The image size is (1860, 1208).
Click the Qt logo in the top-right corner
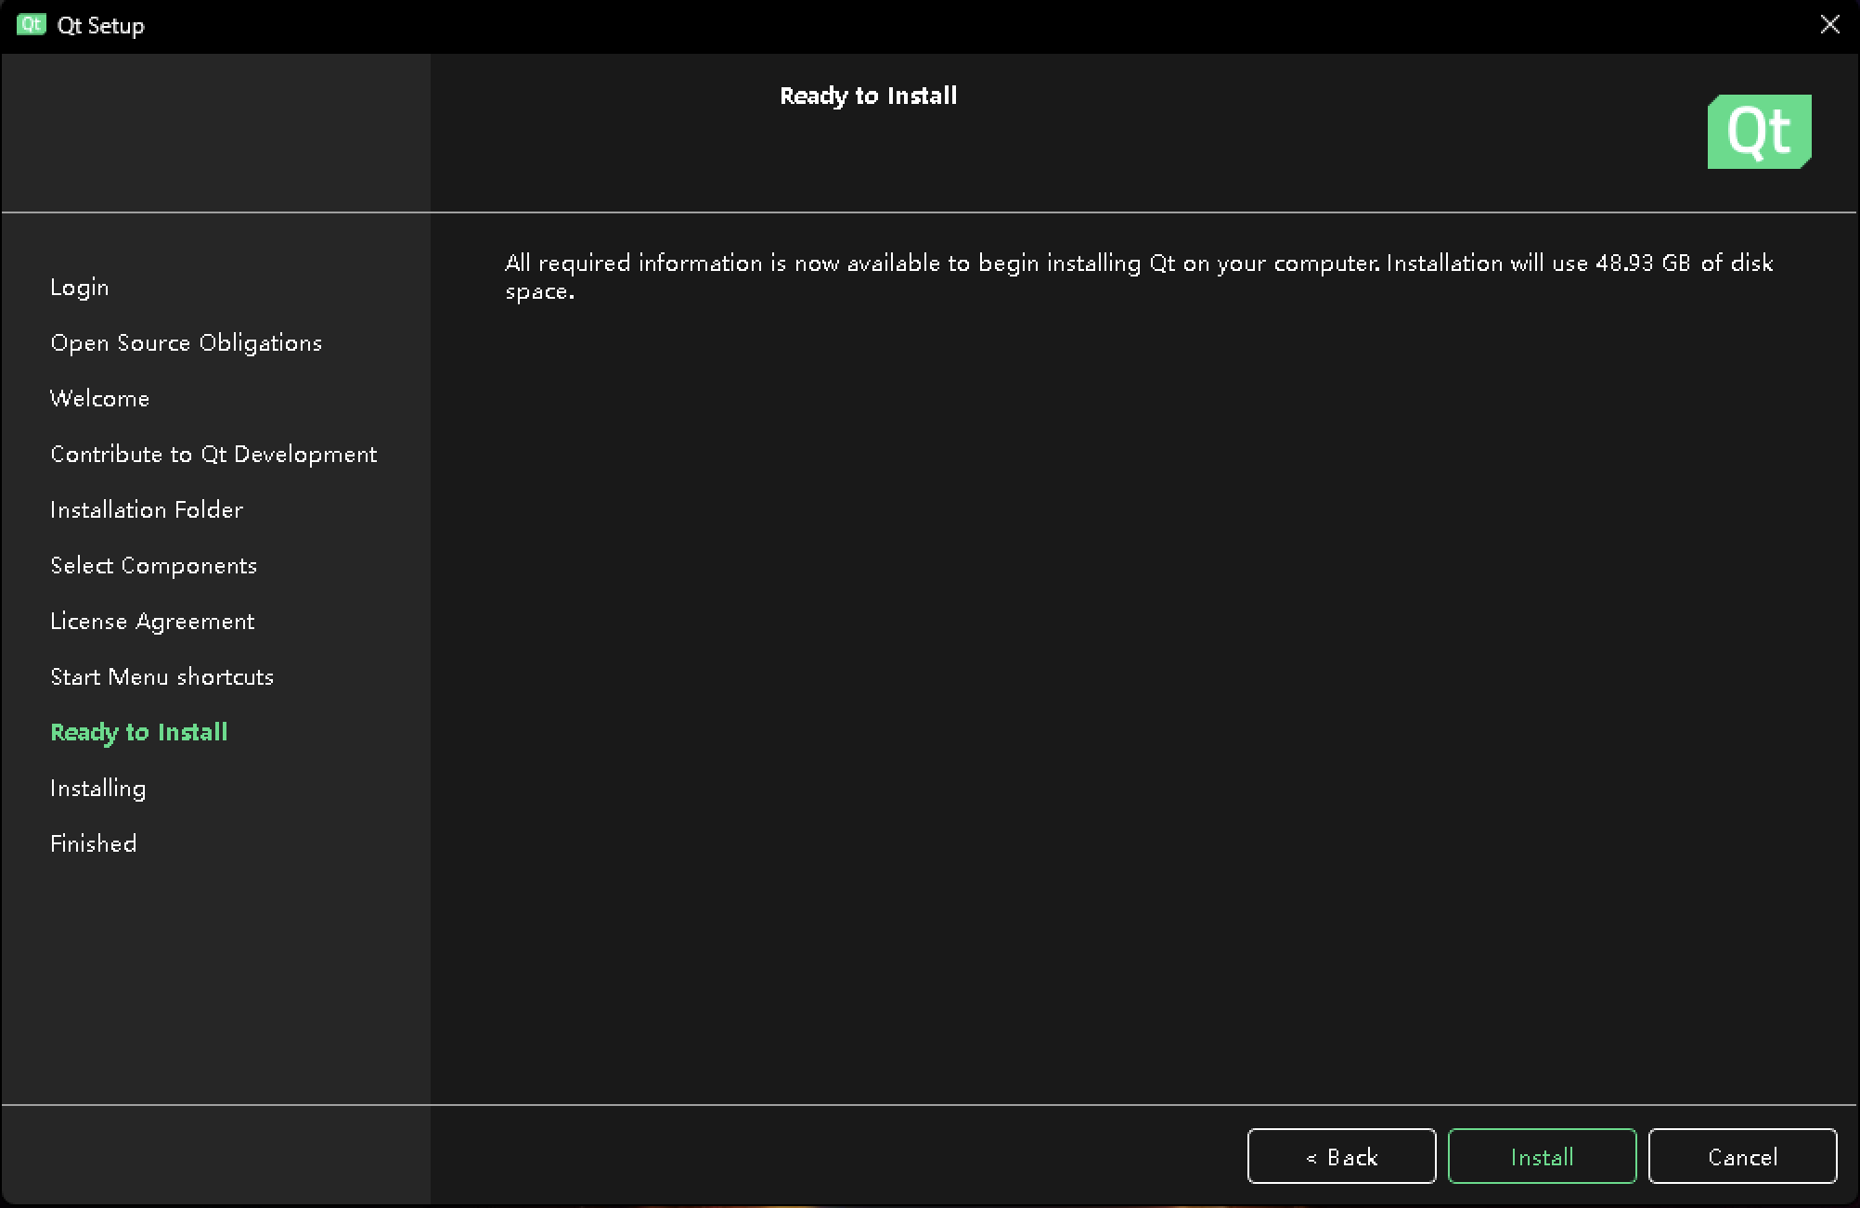pyautogui.click(x=1759, y=131)
